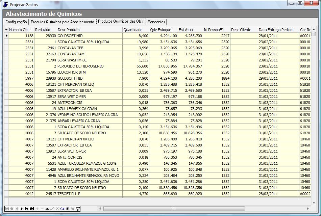Screen dimensions: 321x216
Task: Click the goto bookmark icon in navigator
Action: (72, 209)
